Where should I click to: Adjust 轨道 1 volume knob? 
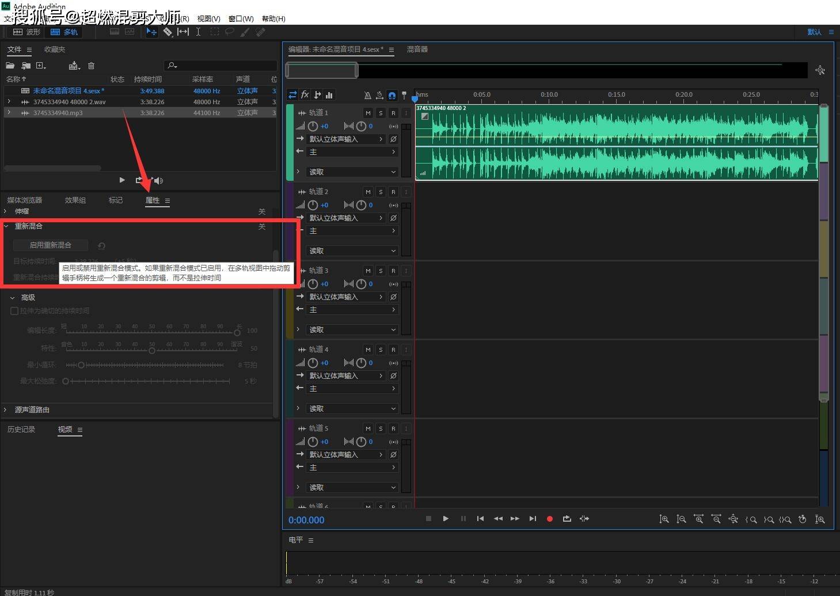pyautogui.click(x=313, y=126)
